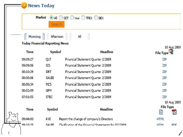Open the ZIP file for STEC
Viewport: 183px width, 137px height.
(164, 97)
